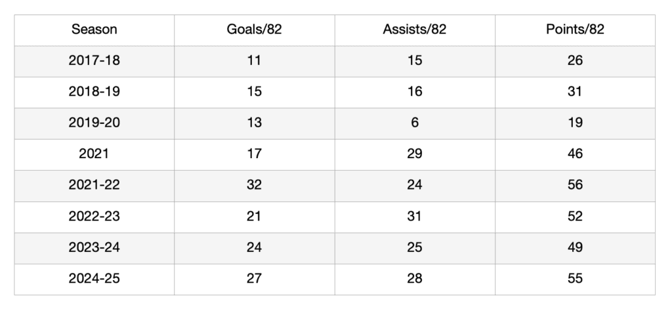
Task: Click the Goals/82 column header
Action: tap(254, 30)
